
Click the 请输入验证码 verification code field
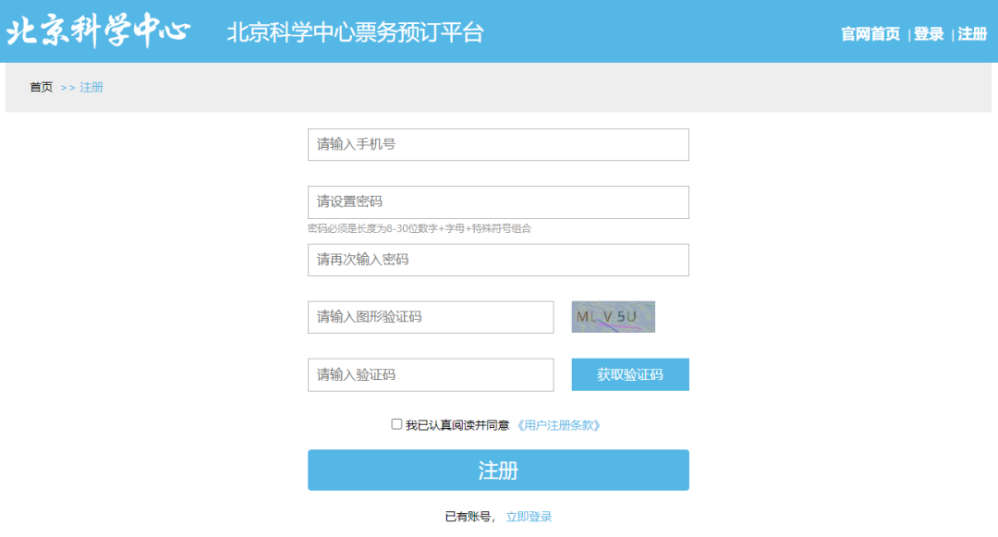[431, 374]
